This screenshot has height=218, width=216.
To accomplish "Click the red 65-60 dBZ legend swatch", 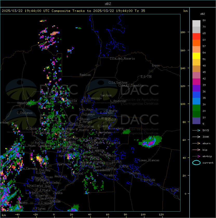I will [196, 37].
